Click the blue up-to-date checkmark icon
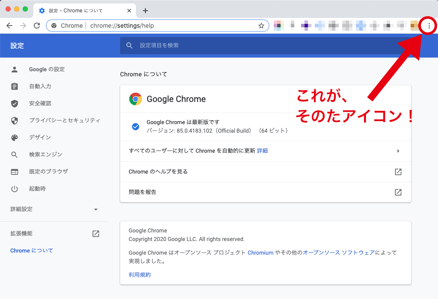438x299 pixels. point(136,127)
